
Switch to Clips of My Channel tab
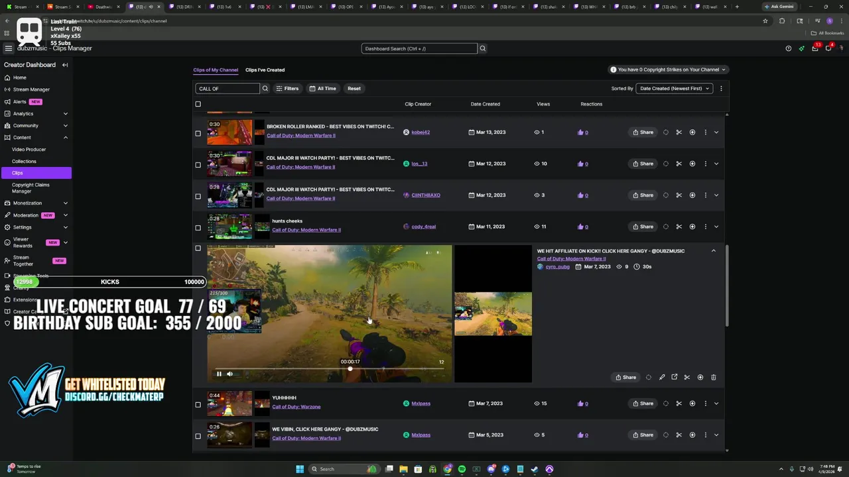pyautogui.click(x=216, y=70)
